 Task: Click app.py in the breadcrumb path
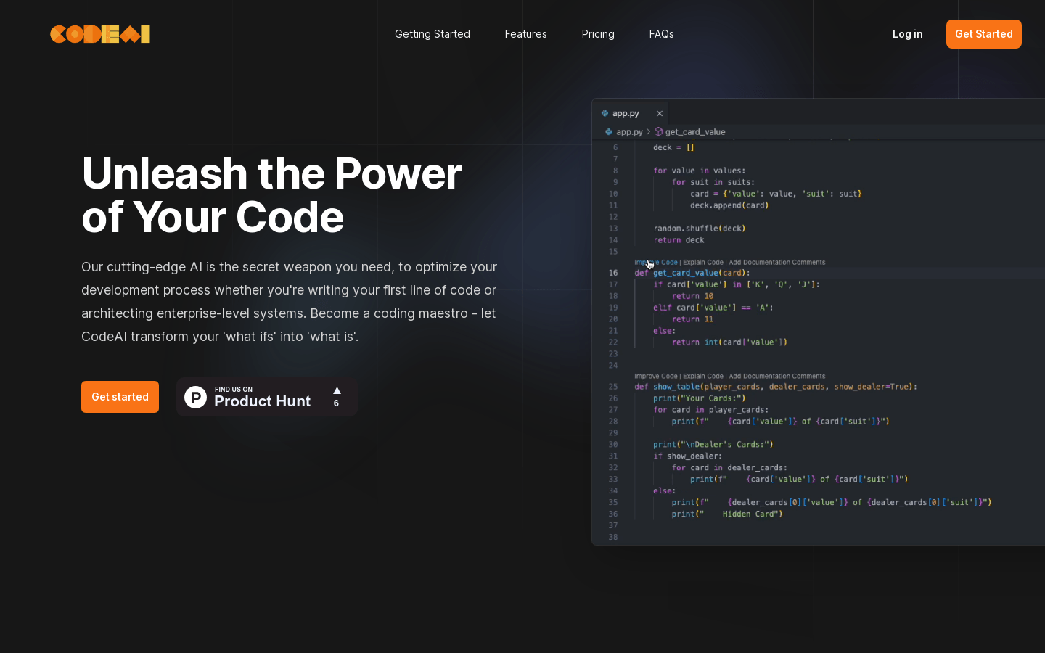(x=629, y=132)
